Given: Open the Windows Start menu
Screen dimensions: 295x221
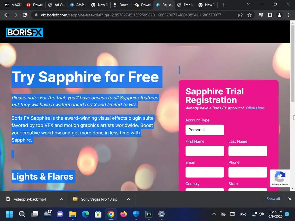Looking at the screenshot, I should pyautogui.click(x=9, y=214).
